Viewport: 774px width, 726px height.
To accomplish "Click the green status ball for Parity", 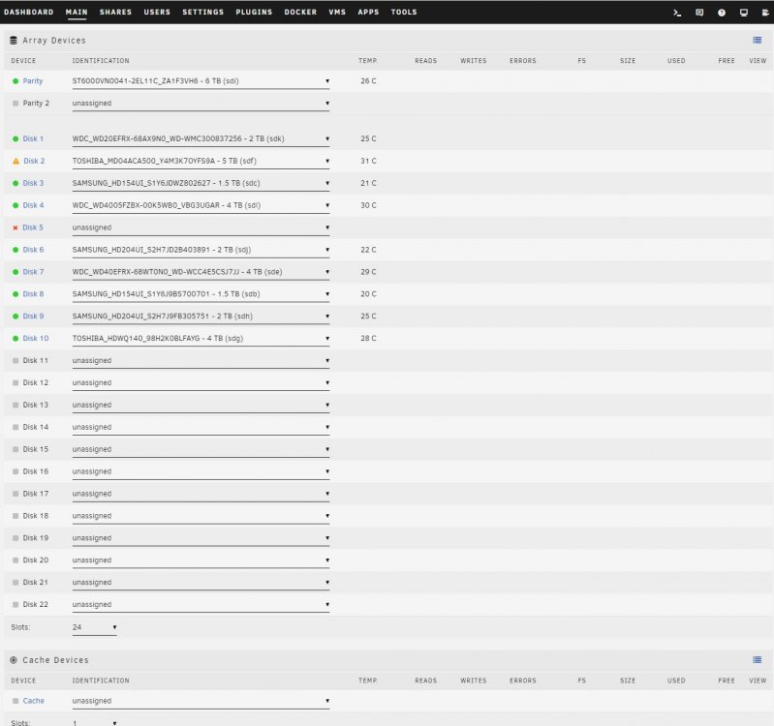I will (x=15, y=81).
